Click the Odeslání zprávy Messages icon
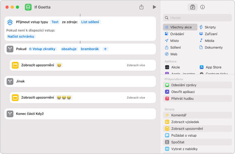 coord(167,85)
